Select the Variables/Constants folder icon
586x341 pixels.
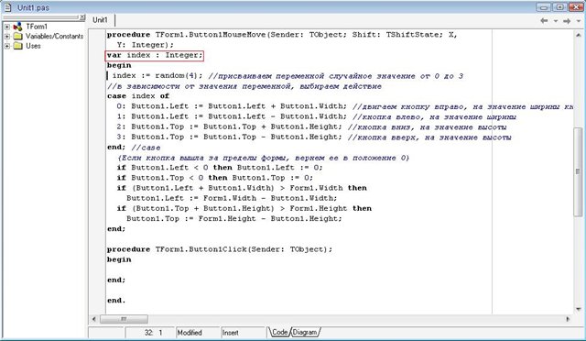point(18,37)
